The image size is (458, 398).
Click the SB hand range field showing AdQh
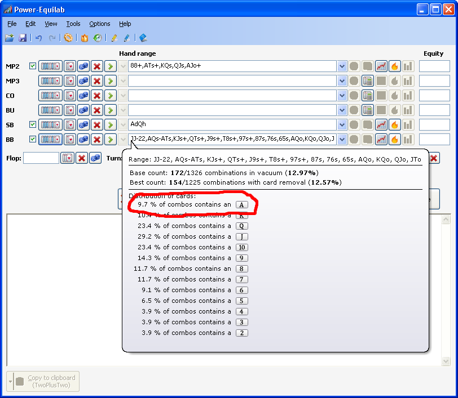click(232, 124)
